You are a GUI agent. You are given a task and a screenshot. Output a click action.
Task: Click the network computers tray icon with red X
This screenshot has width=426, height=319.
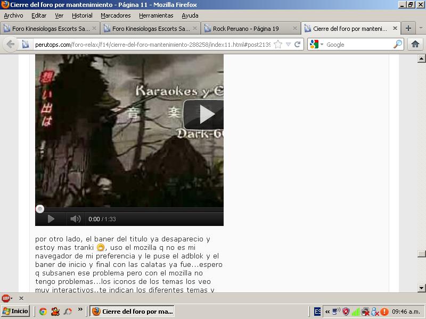tap(365, 312)
